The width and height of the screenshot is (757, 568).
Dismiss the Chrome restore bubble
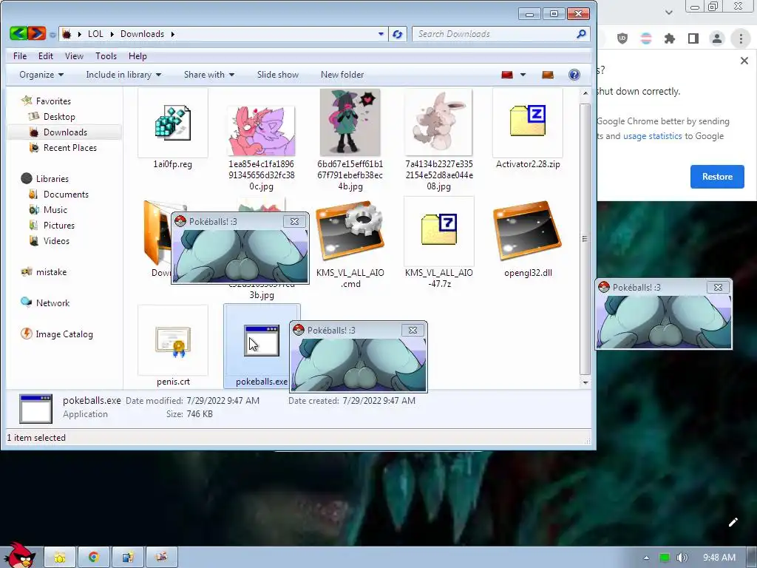coord(744,61)
